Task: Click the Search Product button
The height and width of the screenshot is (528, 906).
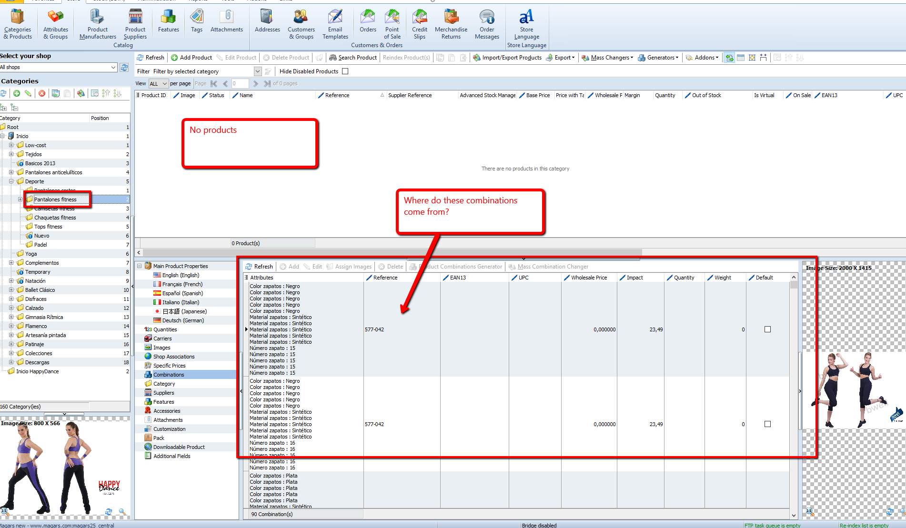Action: [x=353, y=58]
